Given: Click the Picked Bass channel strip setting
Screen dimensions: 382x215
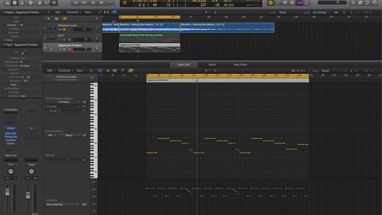Looking at the screenshot, I should pos(11,110).
